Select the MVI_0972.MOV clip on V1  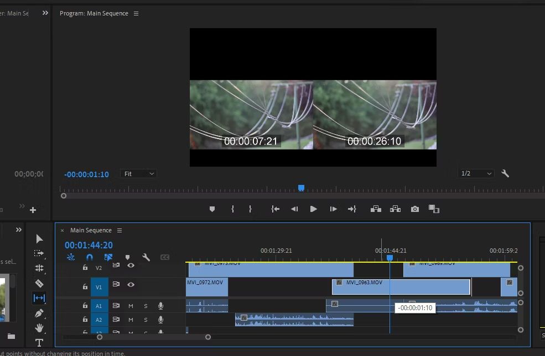click(x=207, y=287)
